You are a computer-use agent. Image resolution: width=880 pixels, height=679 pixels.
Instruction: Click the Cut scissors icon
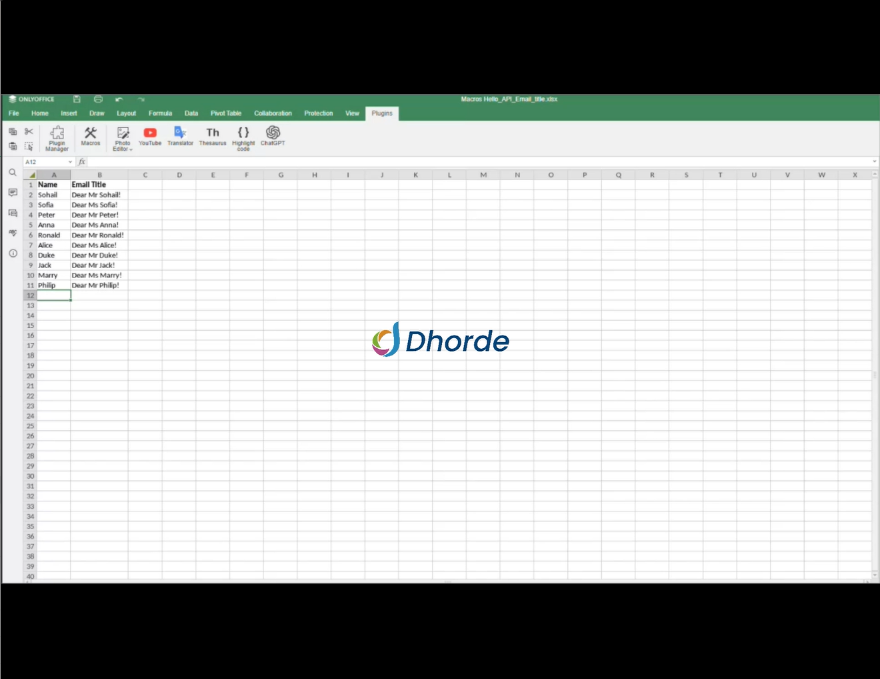pyautogui.click(x=29, y=131)
